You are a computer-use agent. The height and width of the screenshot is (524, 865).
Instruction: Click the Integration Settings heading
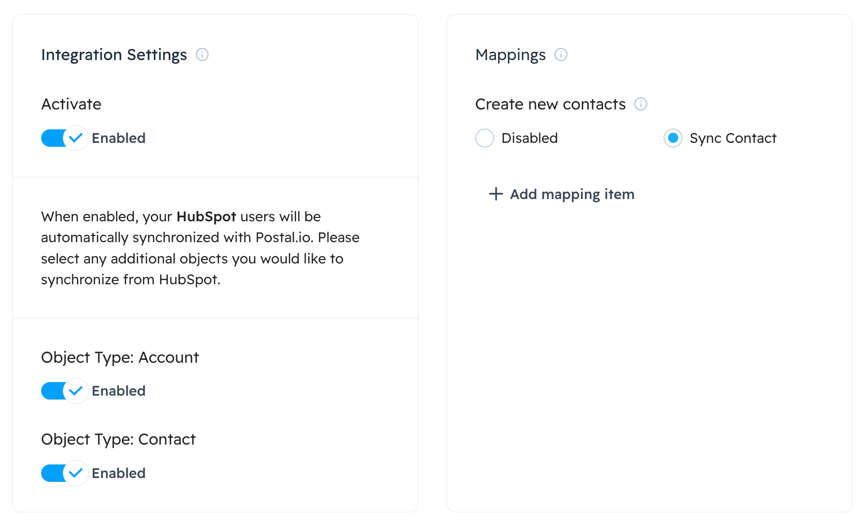[114, 55]
